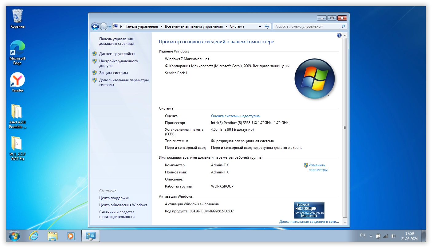
Task: Open Диспетчер устройств link
Action: 117,54
